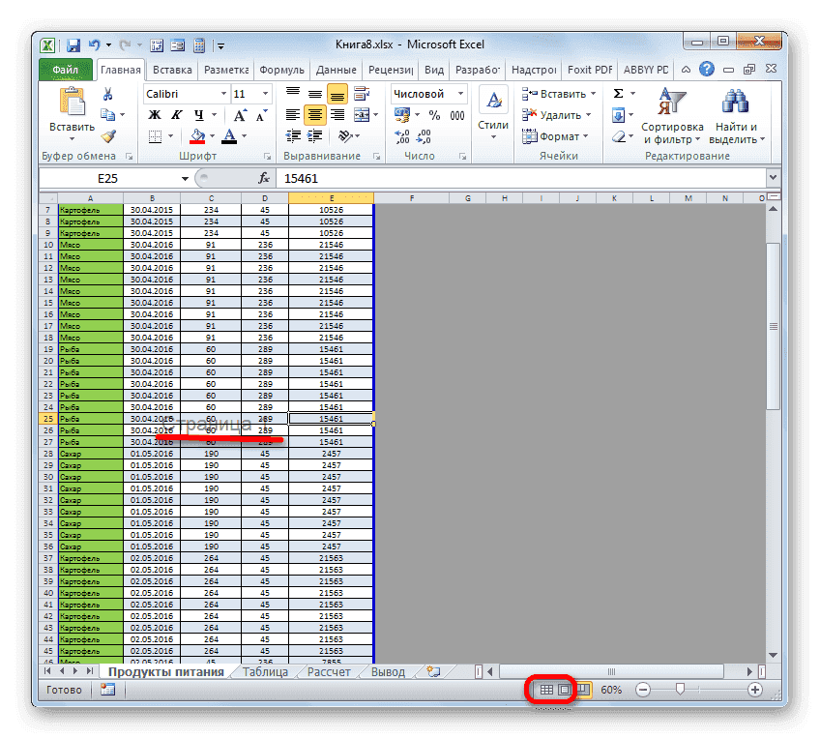Click the AutoSum sigma icon

(x=619, y=94)
